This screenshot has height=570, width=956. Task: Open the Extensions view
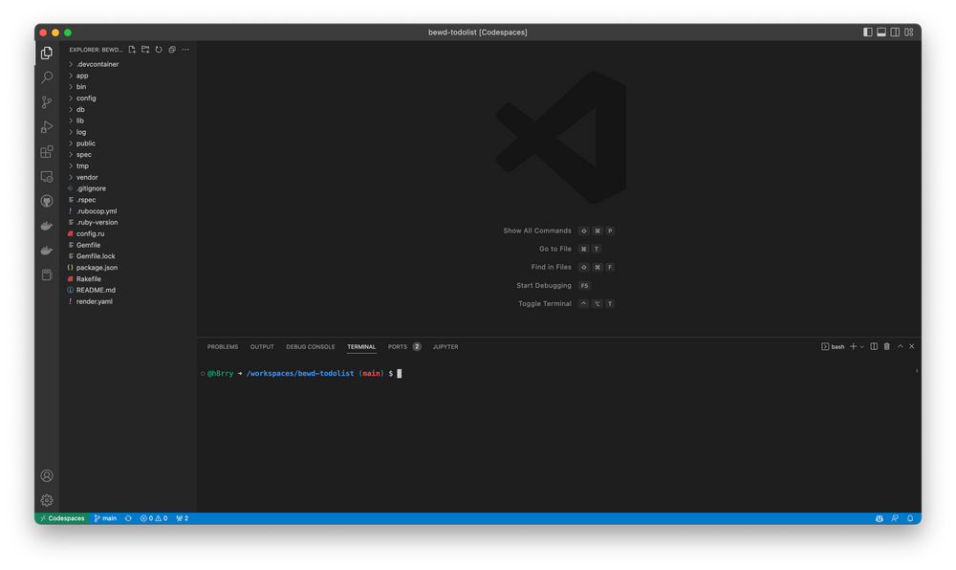coord(47,151)
